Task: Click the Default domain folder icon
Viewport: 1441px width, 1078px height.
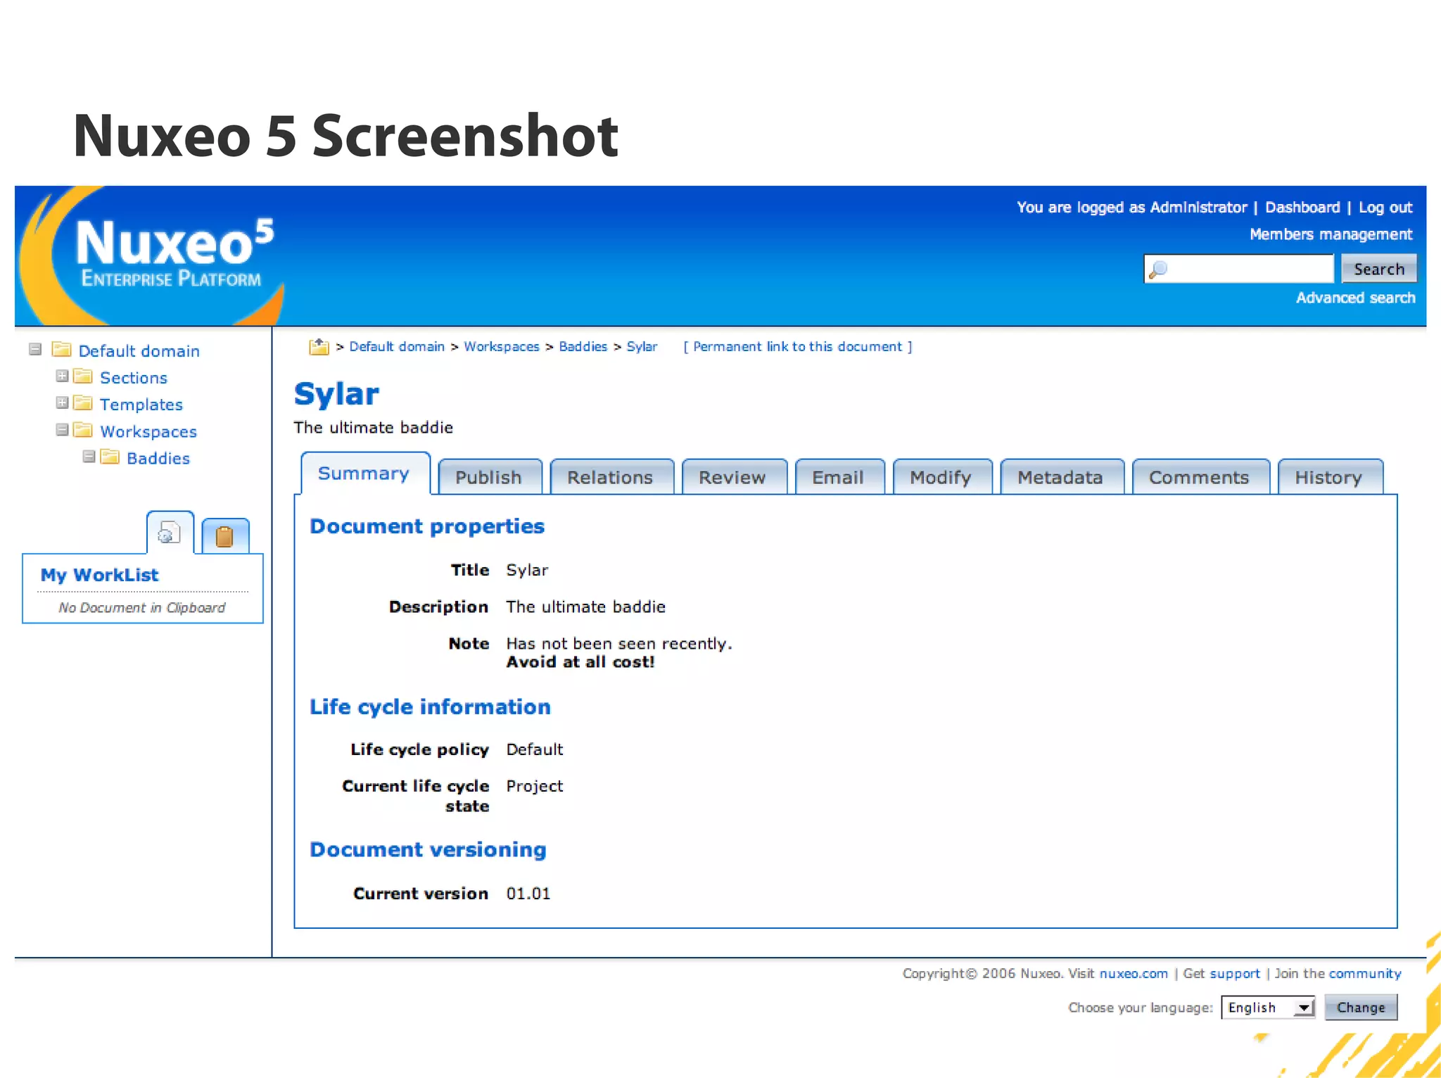Action: pos(62,350)
